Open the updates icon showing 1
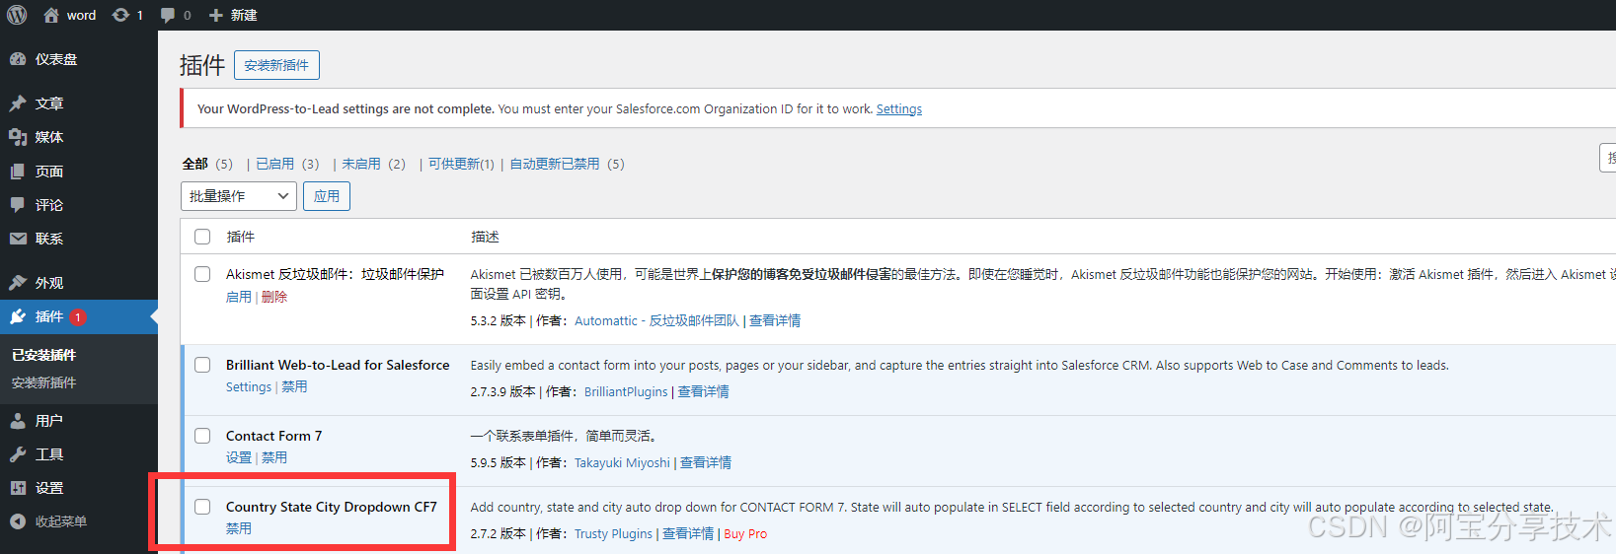 tap(120, 15)
